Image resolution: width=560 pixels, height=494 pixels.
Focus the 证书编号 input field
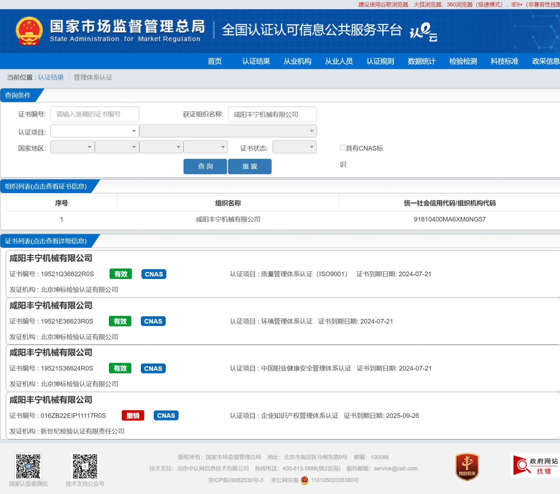[x=95, y=114]
